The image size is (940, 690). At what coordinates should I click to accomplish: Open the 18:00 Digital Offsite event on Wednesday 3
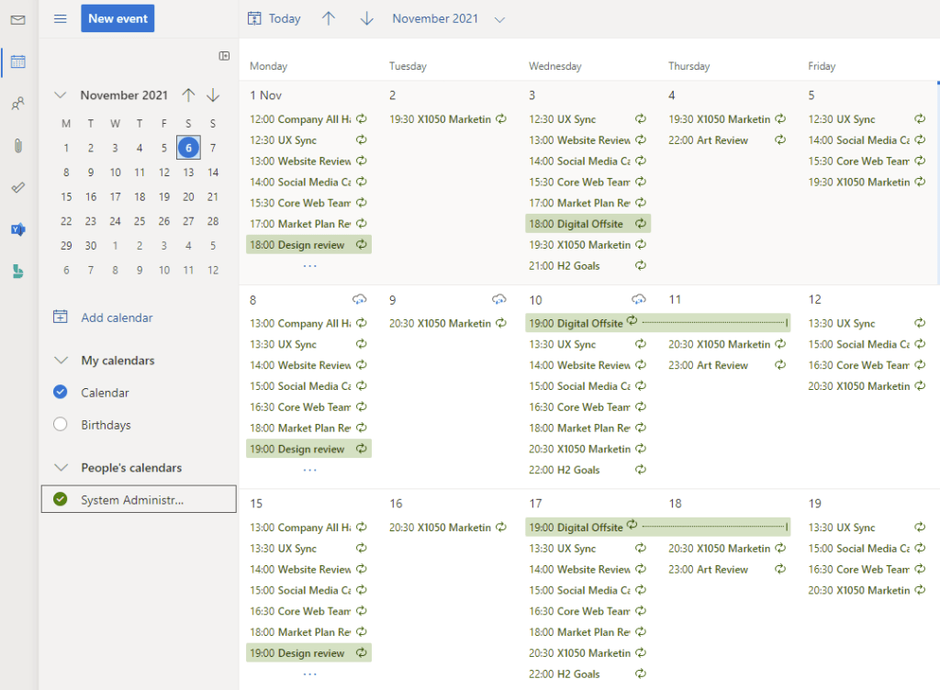coord(587,224)
